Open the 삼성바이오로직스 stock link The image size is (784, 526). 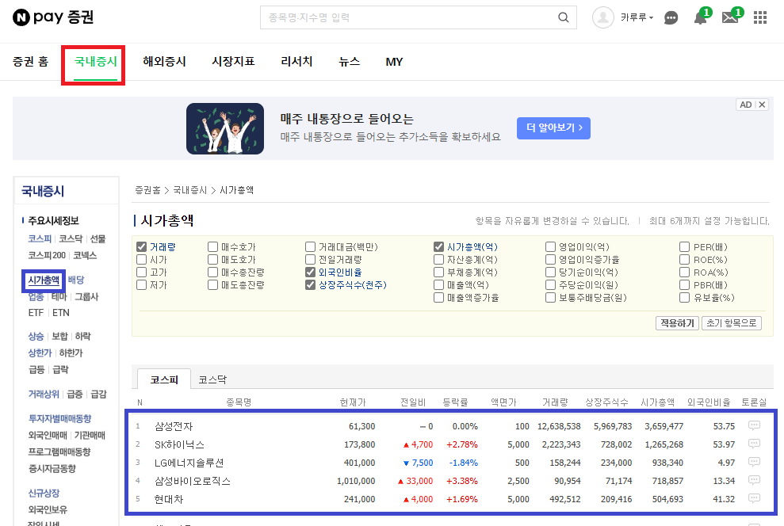point(193,481)
